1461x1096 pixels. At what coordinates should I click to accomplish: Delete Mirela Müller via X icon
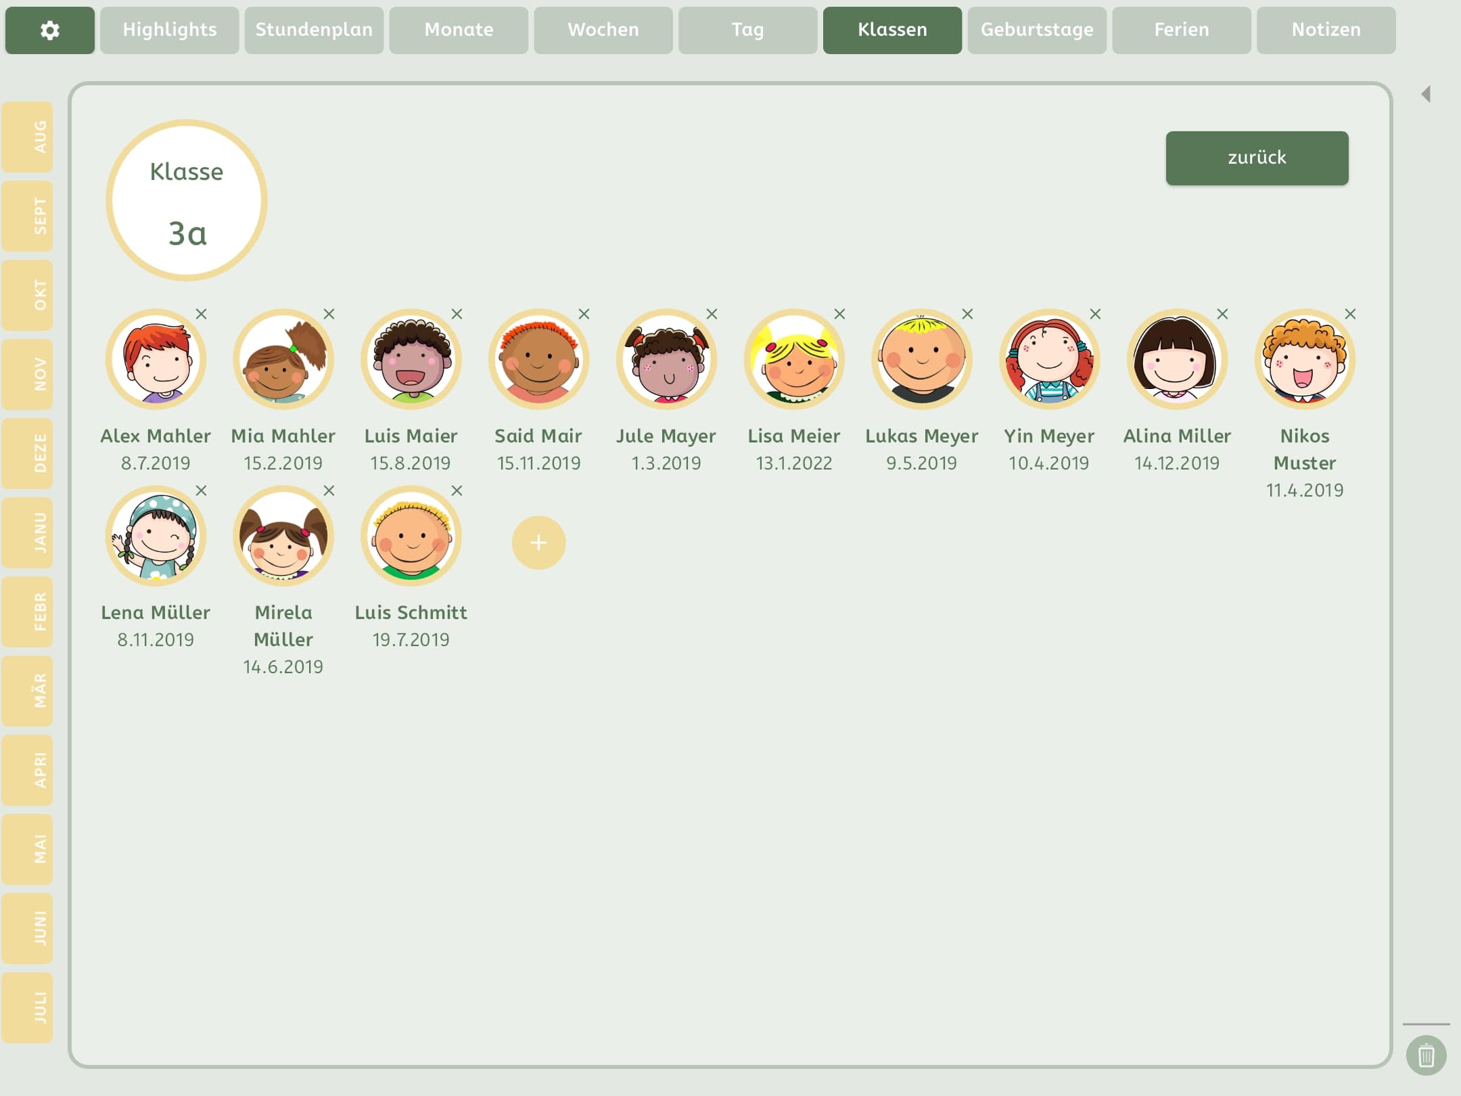tap(329, 490)
